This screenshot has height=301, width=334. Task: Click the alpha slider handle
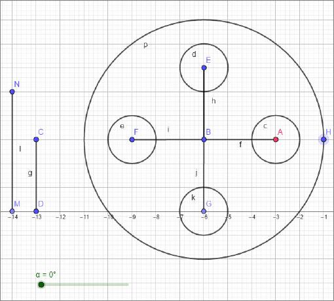point(41,285)
